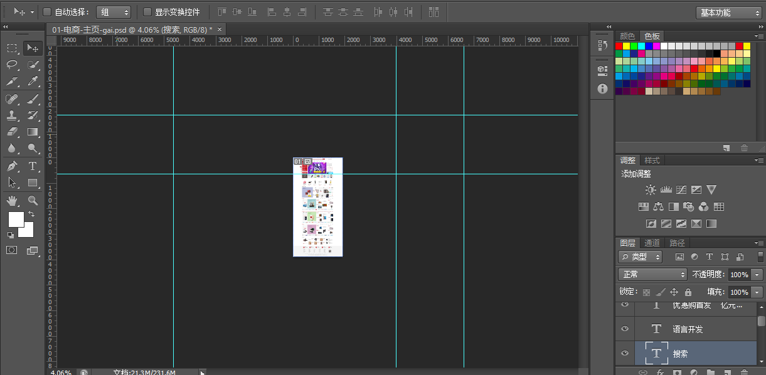Add a Levels adjustment
This screenshot has width=766, height=375.
tap(666, 189)
